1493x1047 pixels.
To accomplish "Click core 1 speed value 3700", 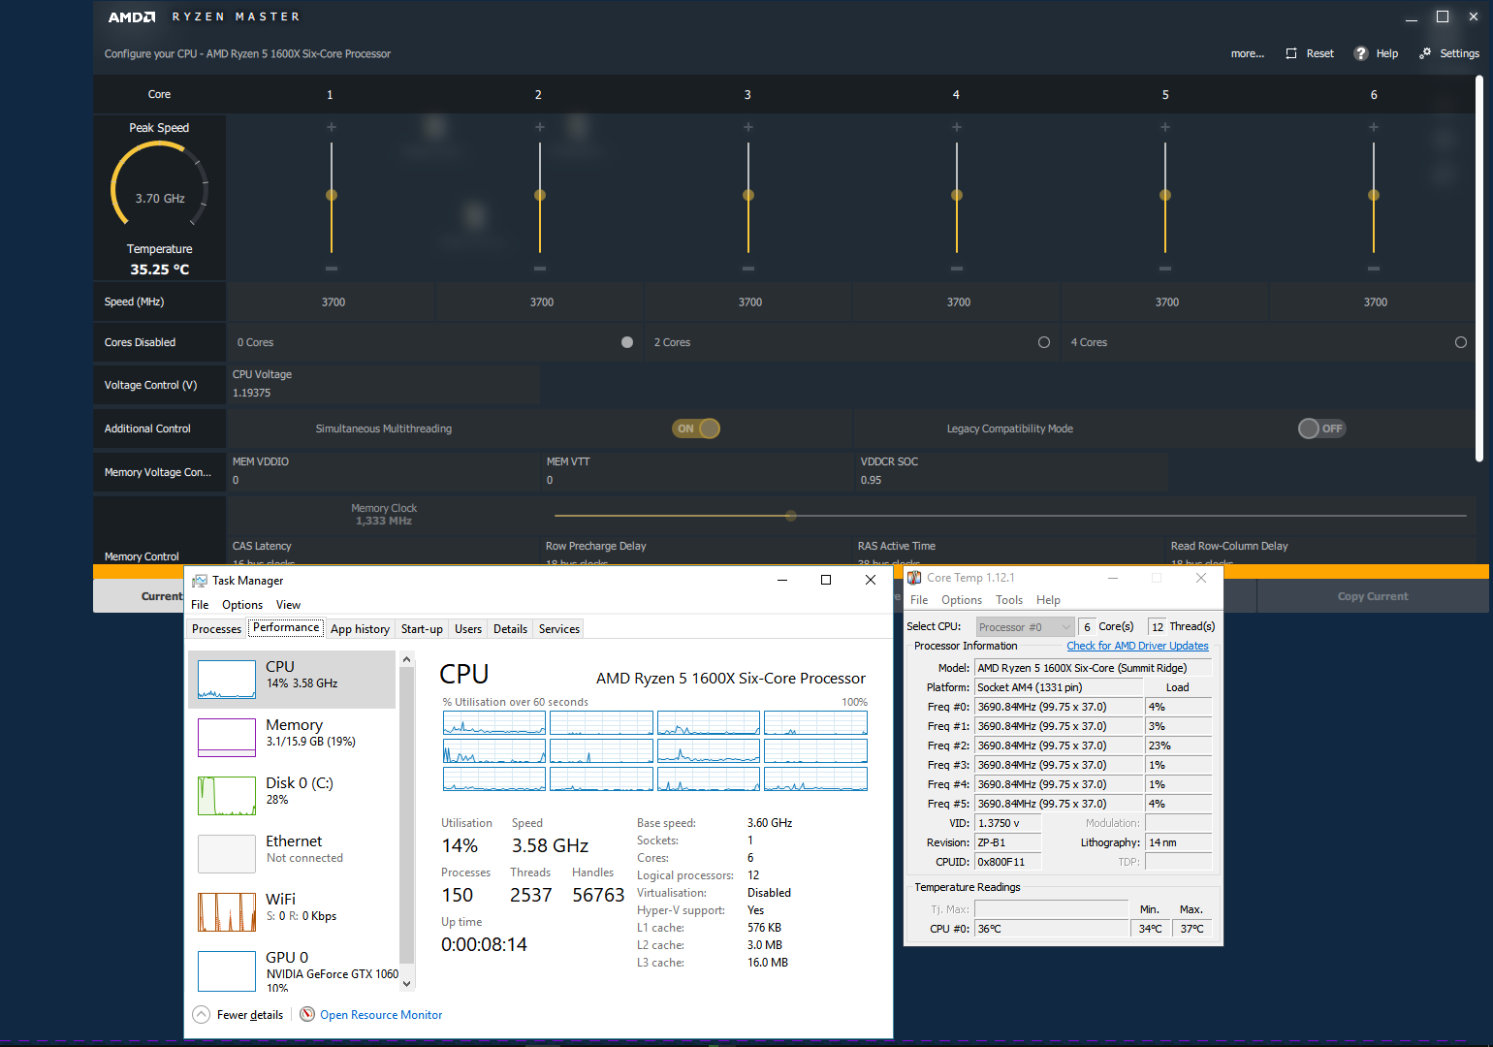I will coord(334,302).
